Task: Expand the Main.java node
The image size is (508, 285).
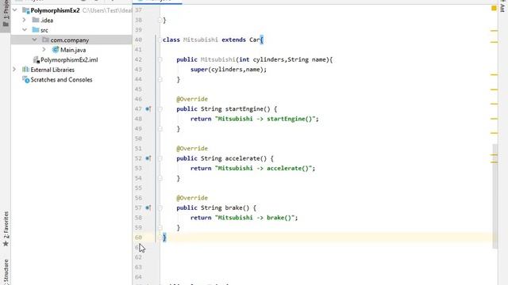Action: click(44, 50)
